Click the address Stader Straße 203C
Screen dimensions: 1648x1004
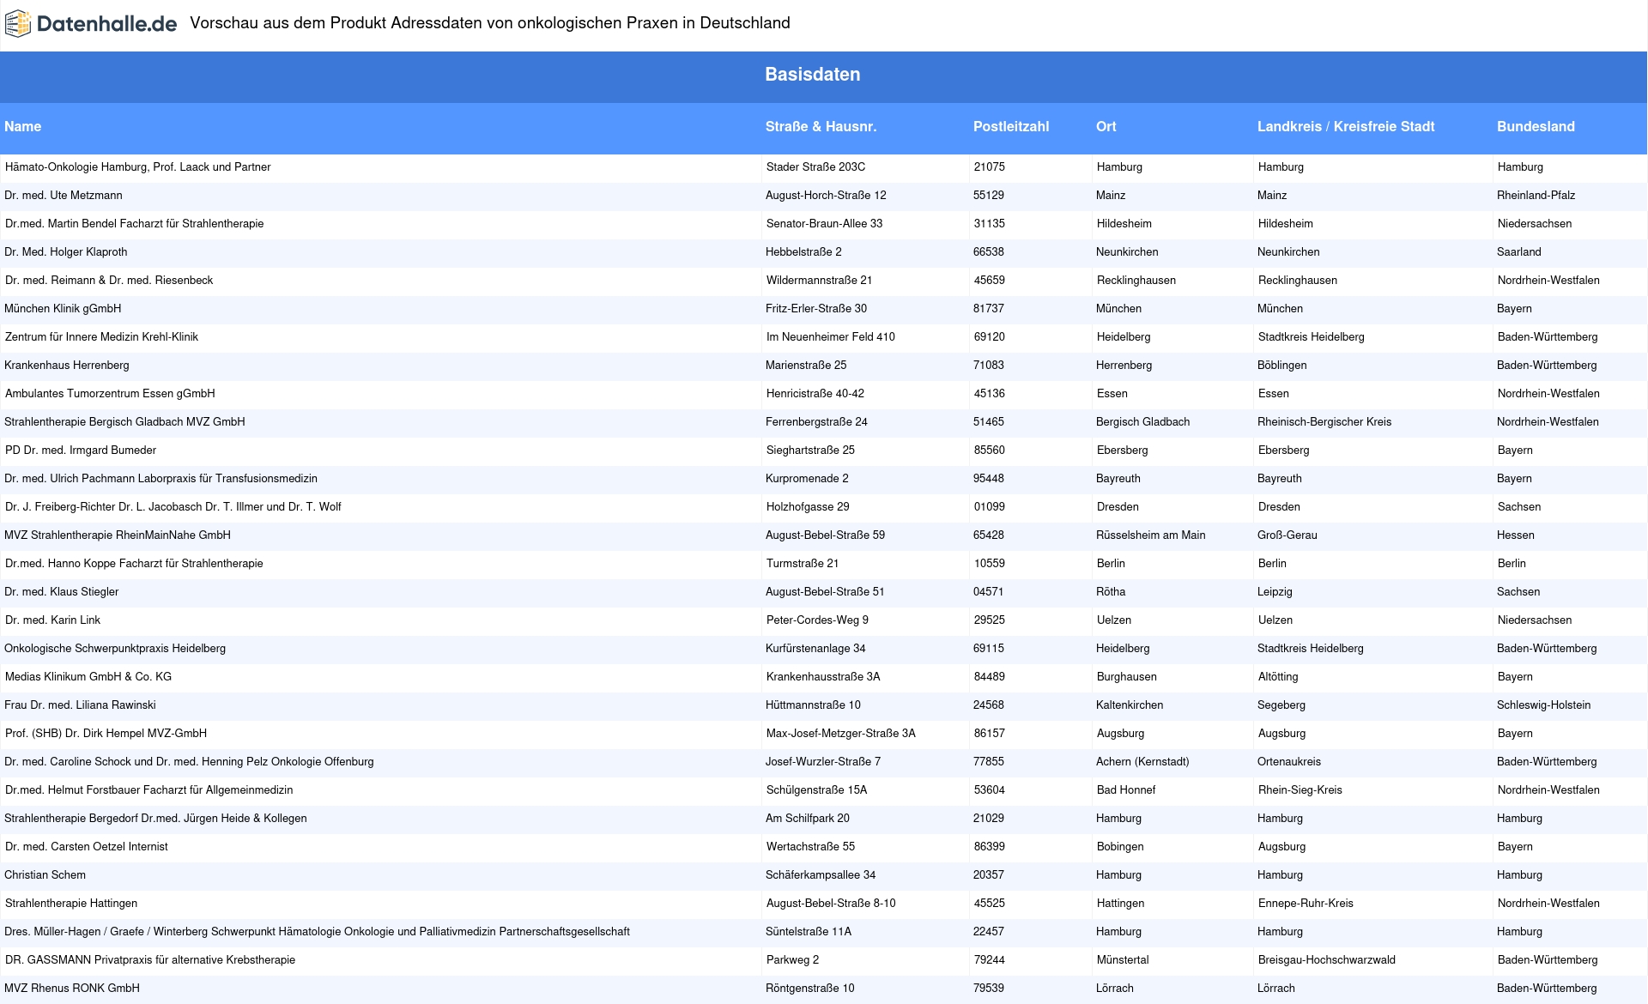click(815, 167)
